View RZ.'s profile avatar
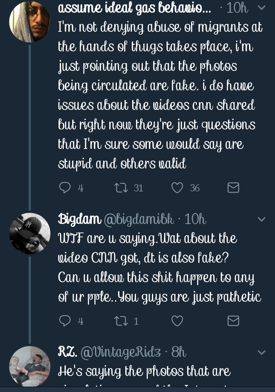Image resolution: width=275 pixels, height=392 pixels. click(30, 366)
